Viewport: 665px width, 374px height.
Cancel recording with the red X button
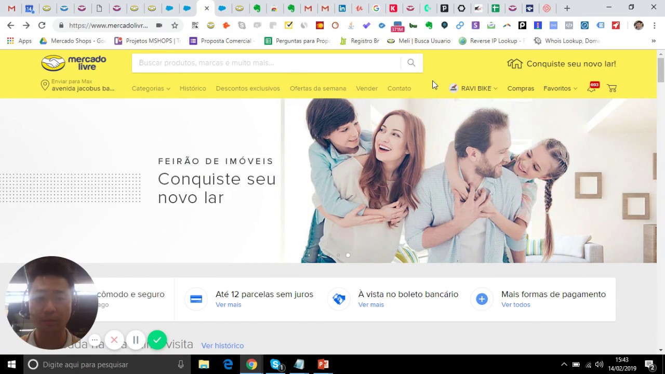pos(114,340)
